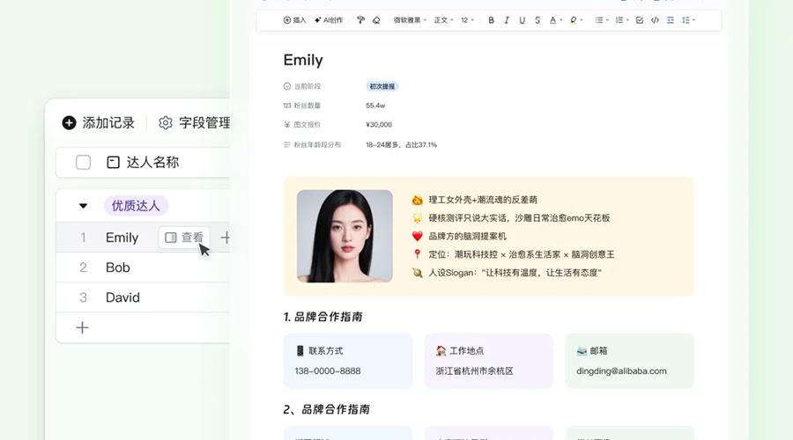The width and height of the screenshot is (793, 440).
Task: Toggle bold formatting in toolbar
Action: 491,20
